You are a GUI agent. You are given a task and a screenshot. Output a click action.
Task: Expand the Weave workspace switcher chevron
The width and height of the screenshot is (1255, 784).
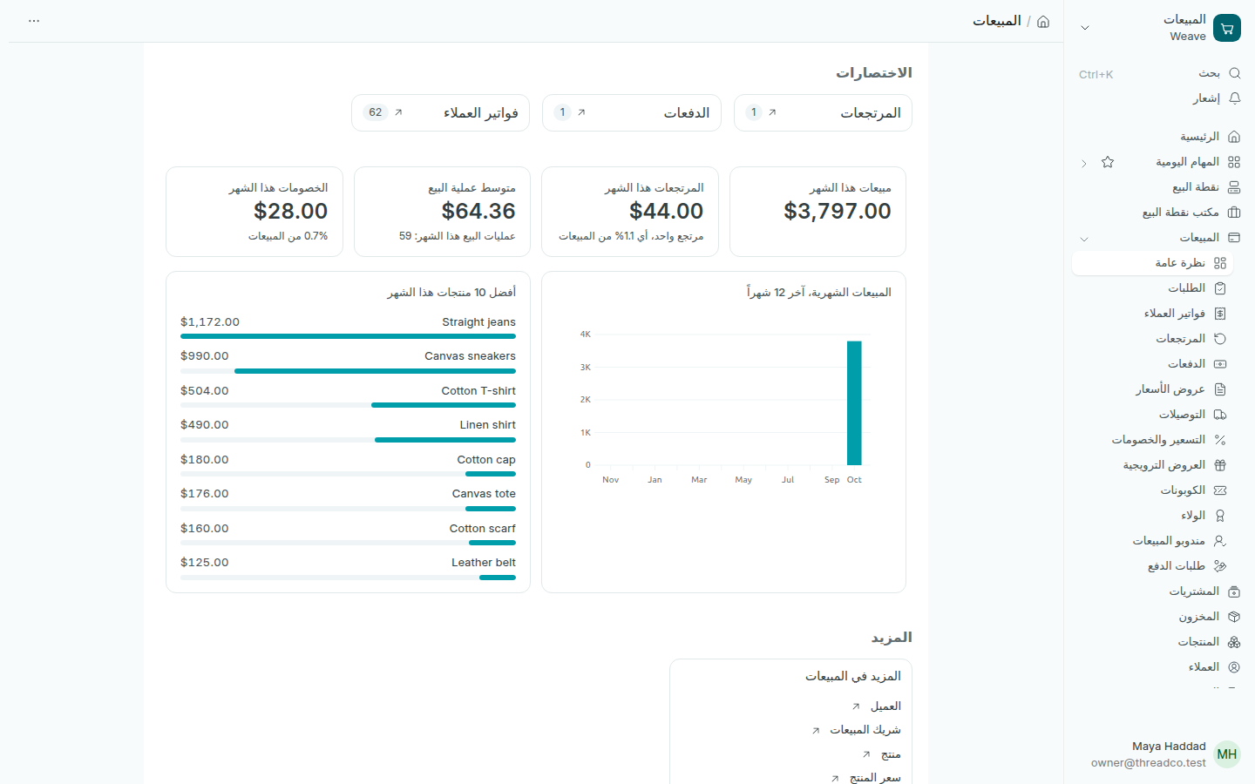click(1085, 28)
